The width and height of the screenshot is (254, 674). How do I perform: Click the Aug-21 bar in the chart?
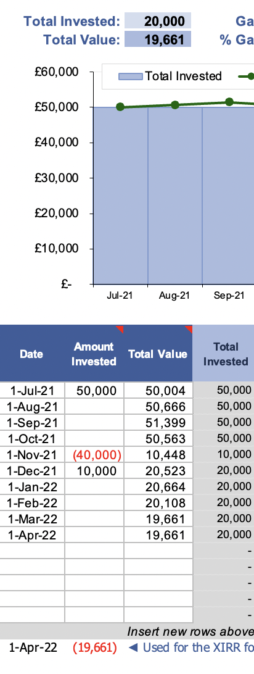click(175, 196)
